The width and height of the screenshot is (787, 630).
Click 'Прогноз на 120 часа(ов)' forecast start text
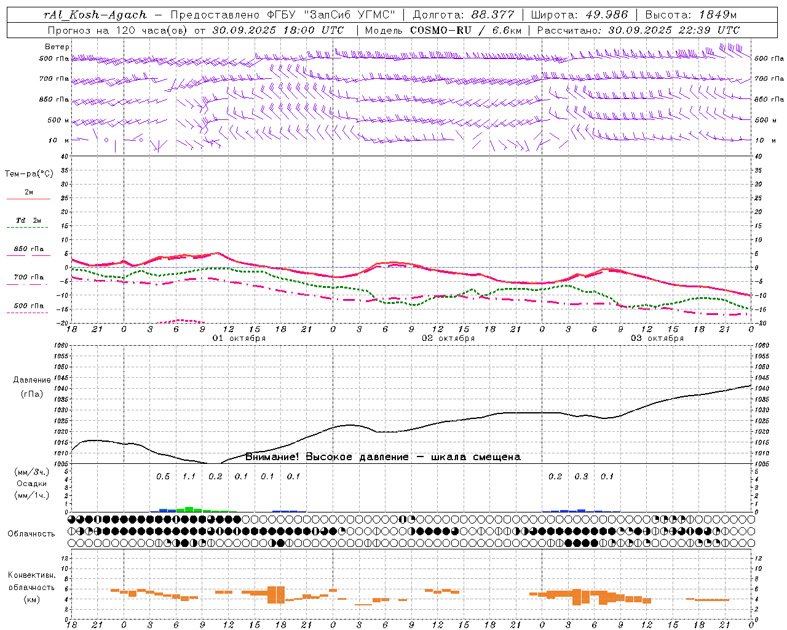pyautogui.click(x=117, y=30)
